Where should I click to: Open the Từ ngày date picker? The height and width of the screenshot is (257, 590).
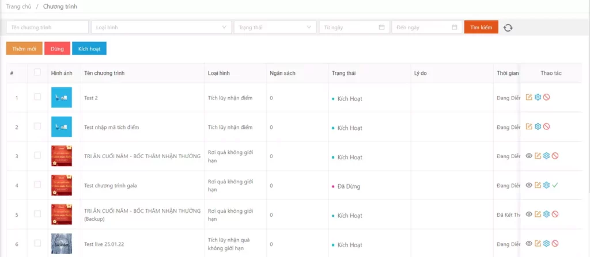point(354,28)
